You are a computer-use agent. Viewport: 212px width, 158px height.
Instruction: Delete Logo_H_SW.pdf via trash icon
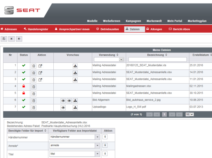(34, 108)
